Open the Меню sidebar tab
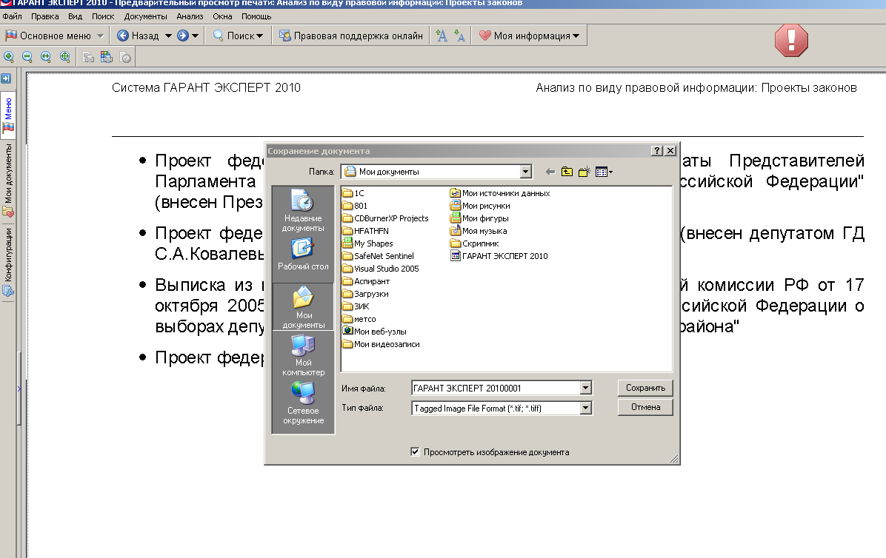Screen dimensions: 886x558 click(8, 115)
